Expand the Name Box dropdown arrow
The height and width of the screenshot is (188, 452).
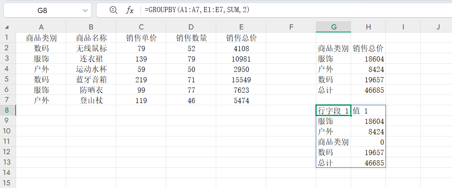(x=84, y=10)
